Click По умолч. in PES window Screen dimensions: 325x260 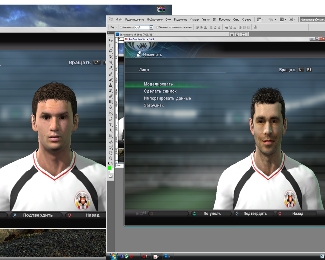pos(212,214)
